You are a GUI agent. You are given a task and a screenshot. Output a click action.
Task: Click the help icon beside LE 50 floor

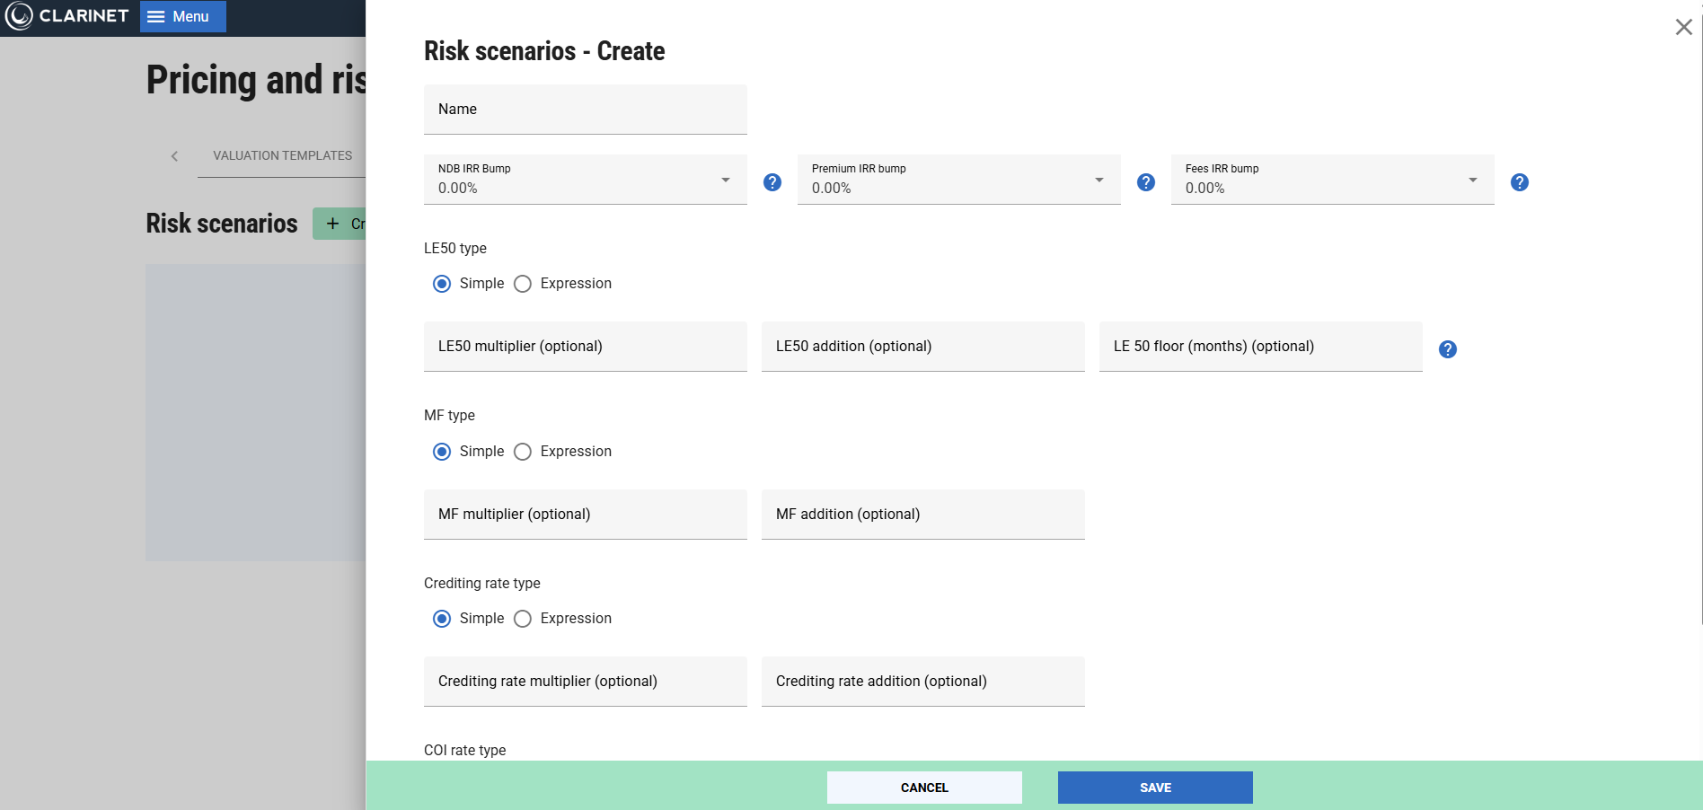point(1447,349)
